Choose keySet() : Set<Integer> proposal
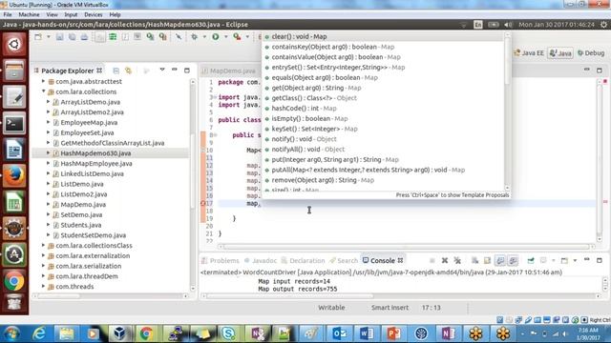This screenshot has width=611, height=343. click(384, 129)
